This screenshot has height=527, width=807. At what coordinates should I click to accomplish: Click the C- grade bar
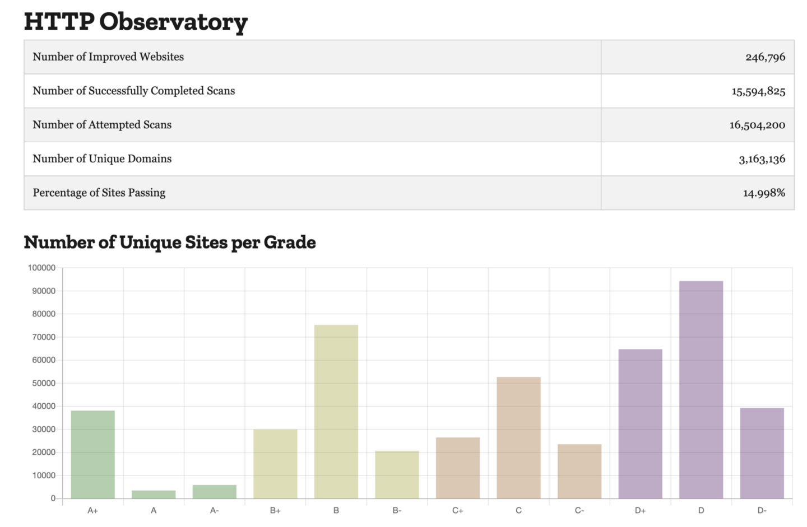(579, 472)
